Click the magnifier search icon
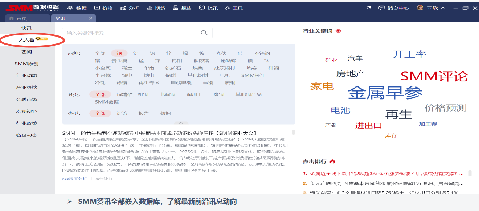Image resolution: width=479 pixels, height=211 pixels. pos(204,33)
